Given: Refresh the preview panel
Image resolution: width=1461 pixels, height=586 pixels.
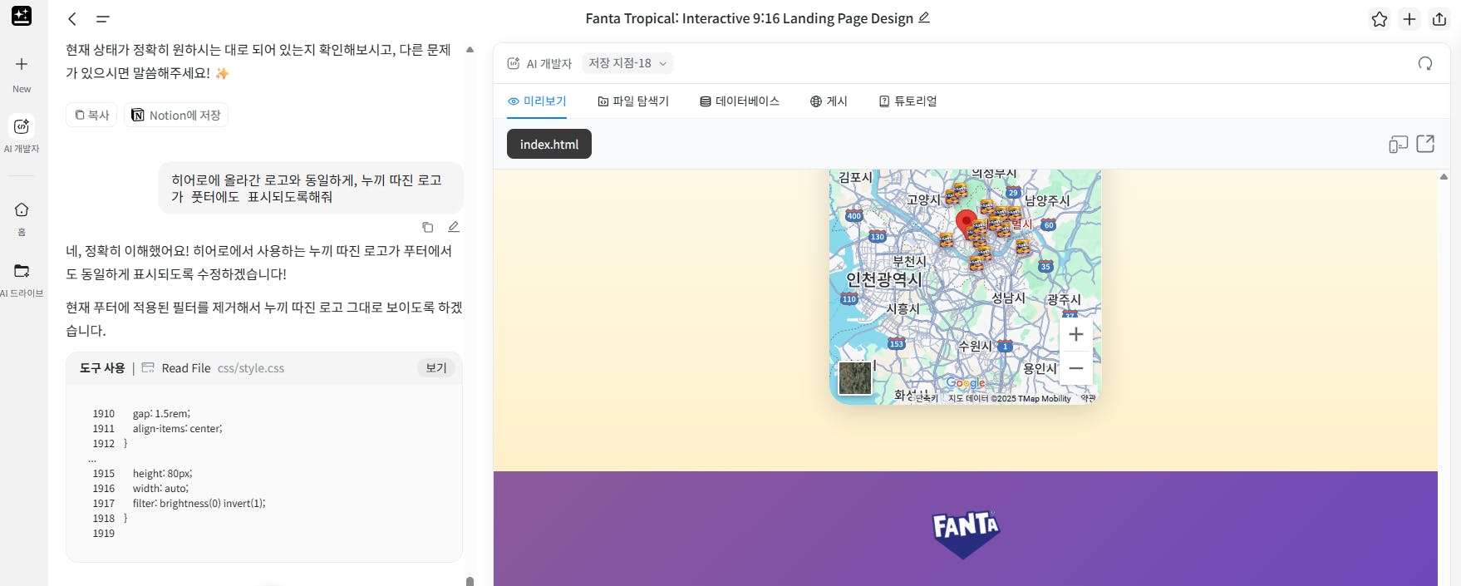Looking at the screenshot, I should point(1425,63).
